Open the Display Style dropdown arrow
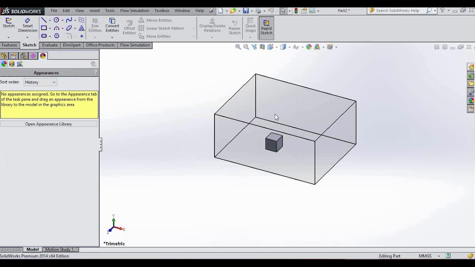 click(289, 47)
